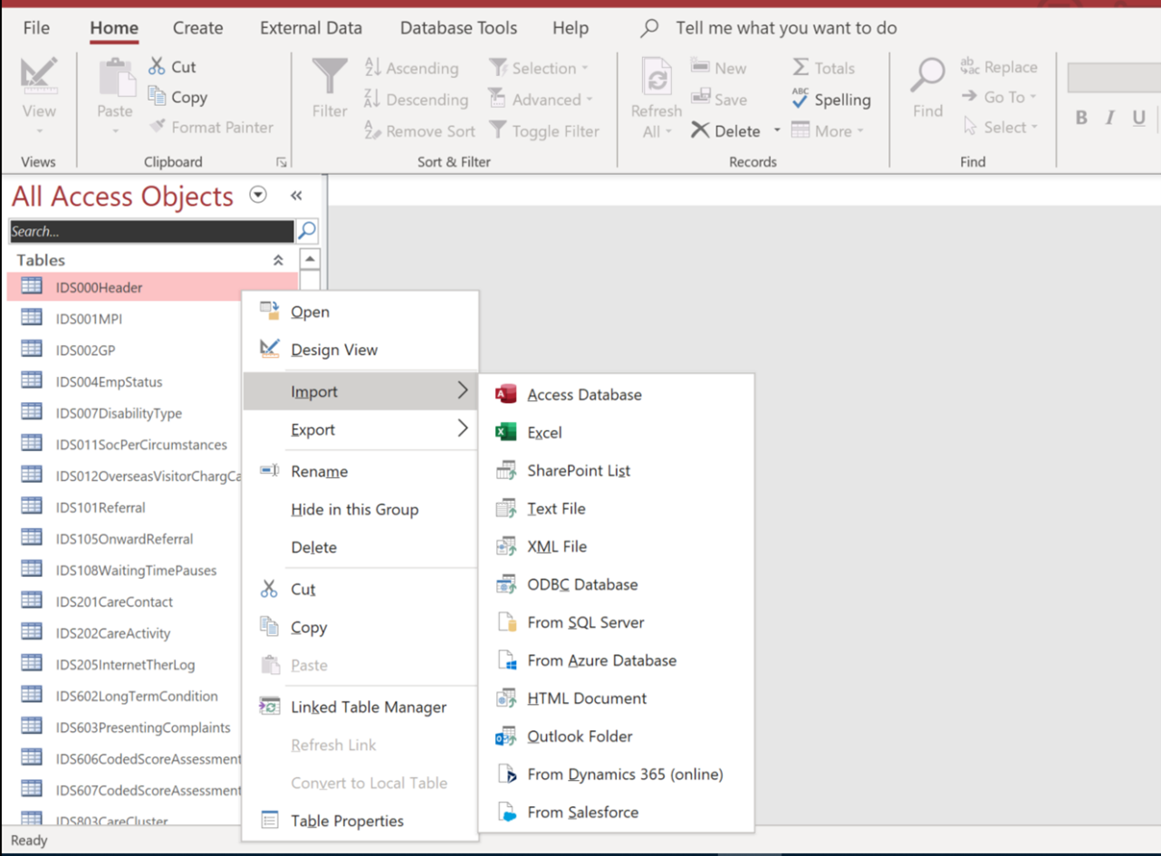Switch to the Create tab
The width and height of the screenshot is (1161, 856).
coord(197,28)
